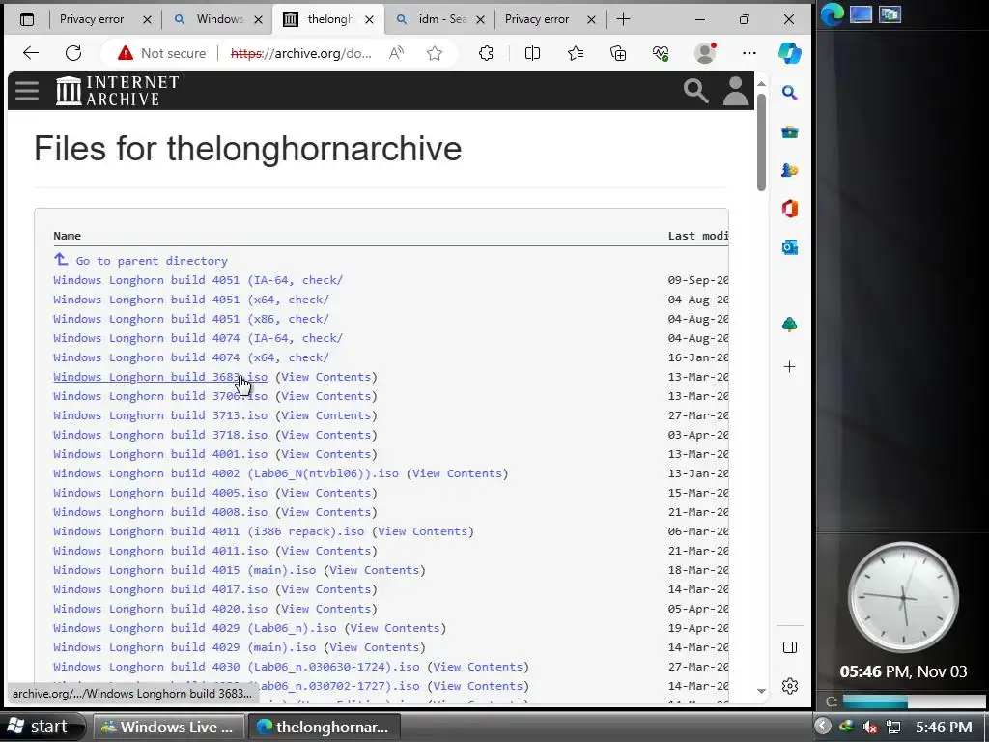Open sidebar tree icon
Viewport: 989px width, 742px height.
coord(790,325)
